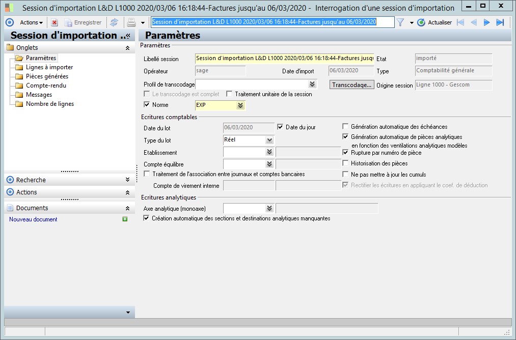Image resolution: width=516 pixels, height=340 pixels.
Task: Uncheck Création automatique des sections analytiques
Action: pos(146,218)
